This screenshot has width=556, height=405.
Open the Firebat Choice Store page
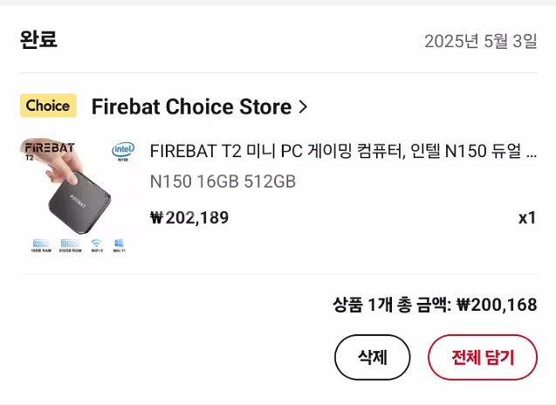191,107
